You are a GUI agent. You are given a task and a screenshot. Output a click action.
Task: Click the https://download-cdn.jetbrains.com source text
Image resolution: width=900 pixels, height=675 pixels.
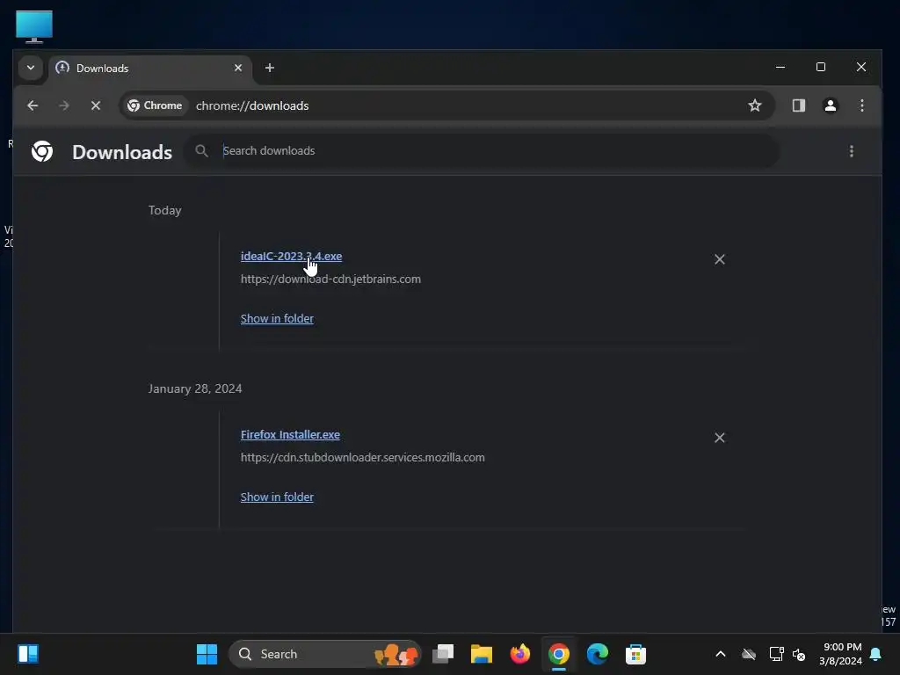(x=330, y=279)
